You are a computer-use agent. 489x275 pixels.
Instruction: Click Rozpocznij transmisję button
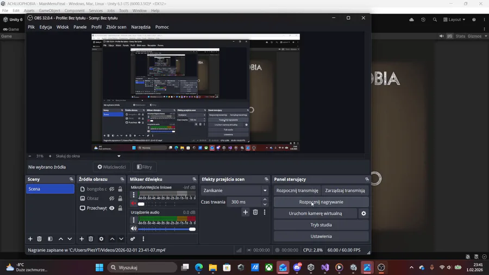[297, 191]
